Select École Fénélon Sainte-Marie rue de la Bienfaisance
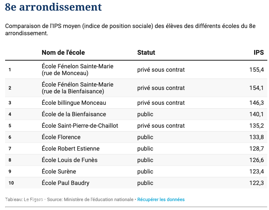This screenshot has width=269, height=210. (136, 88)
